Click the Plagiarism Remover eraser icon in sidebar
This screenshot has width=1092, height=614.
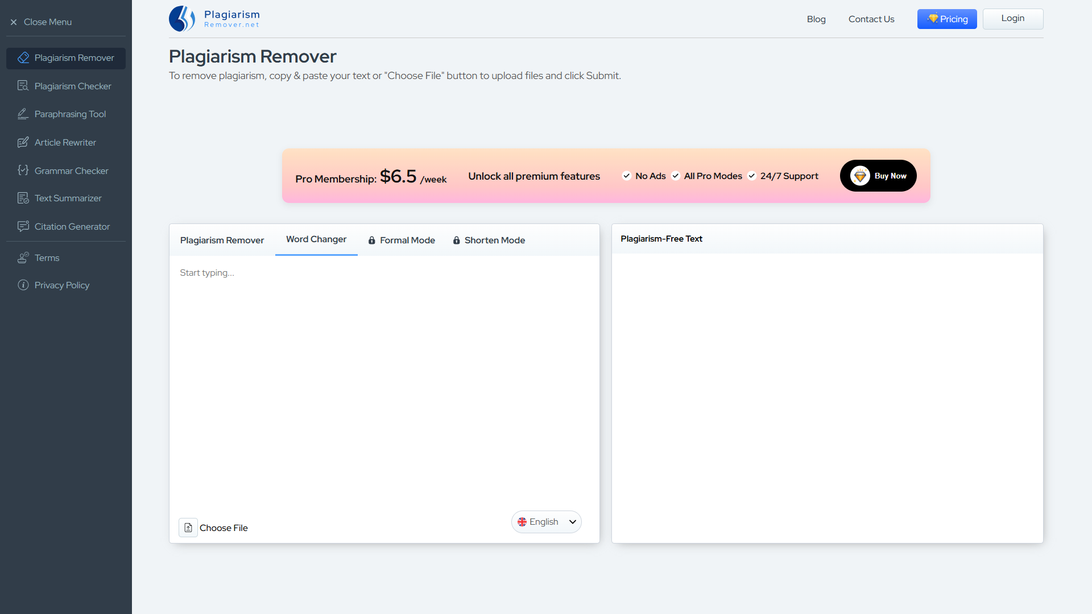click(23, 58)
